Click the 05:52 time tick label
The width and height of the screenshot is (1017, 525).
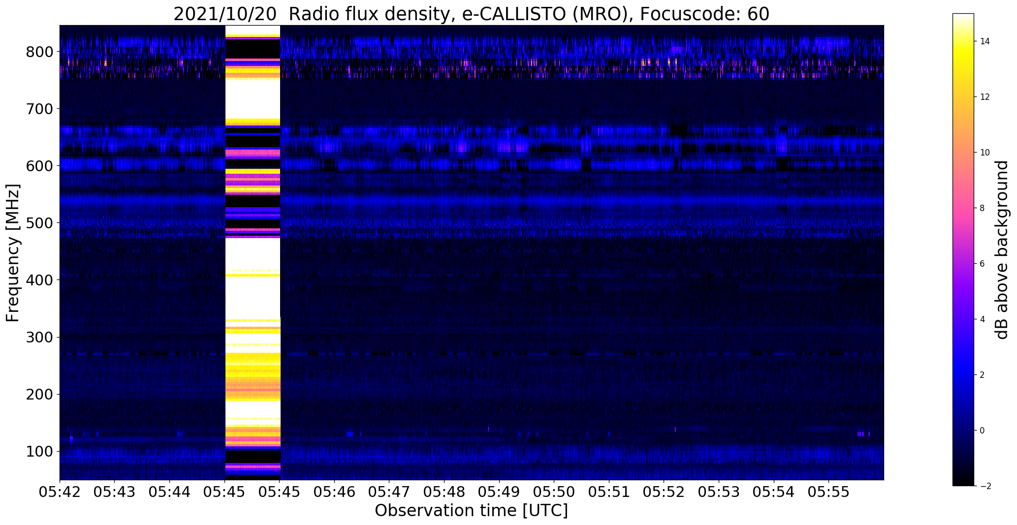pyautogui.click(x=664, y=492)
